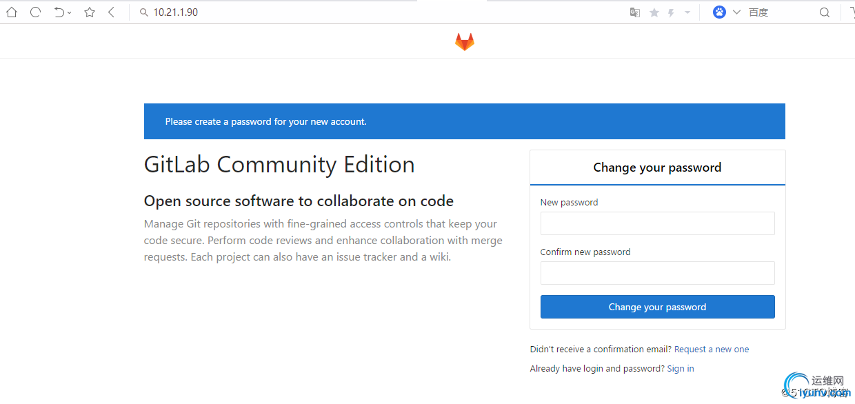This screenshot has height=404, width=855.
Task: Navigate back with the left chevron
Action: (112, 12)
